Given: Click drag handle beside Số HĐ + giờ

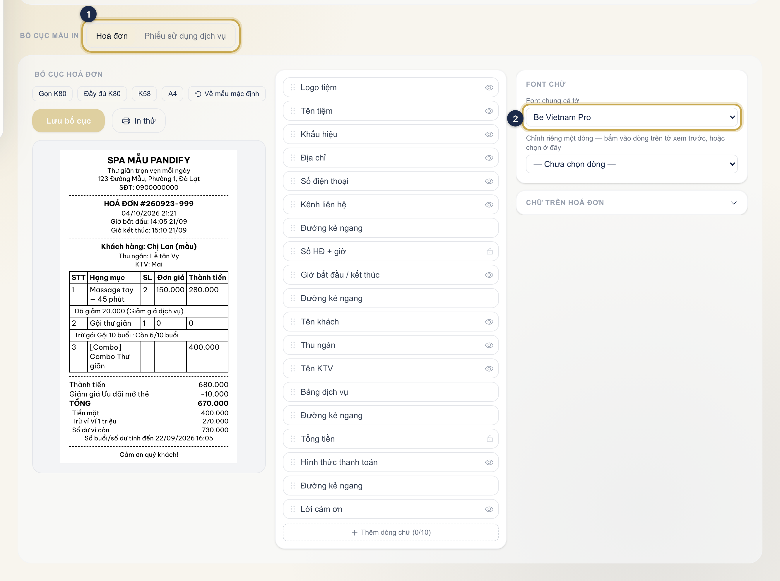Looking at the screenshot, I should click(x=292, y=252).
